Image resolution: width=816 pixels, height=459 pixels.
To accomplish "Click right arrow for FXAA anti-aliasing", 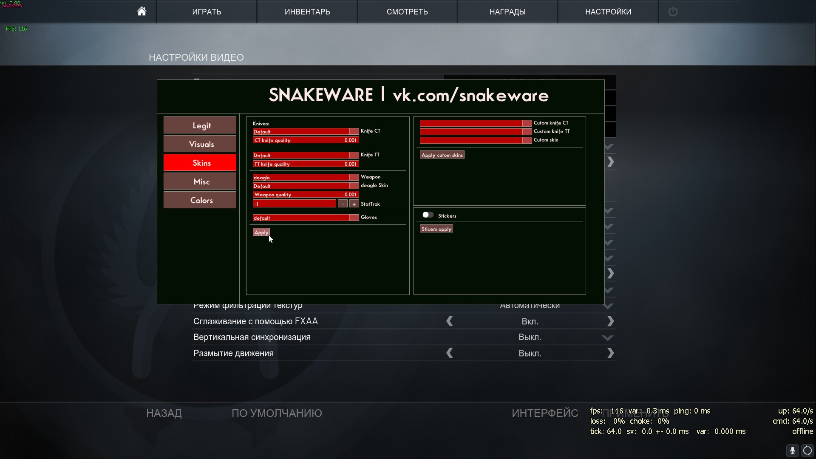I will point(611,321).
